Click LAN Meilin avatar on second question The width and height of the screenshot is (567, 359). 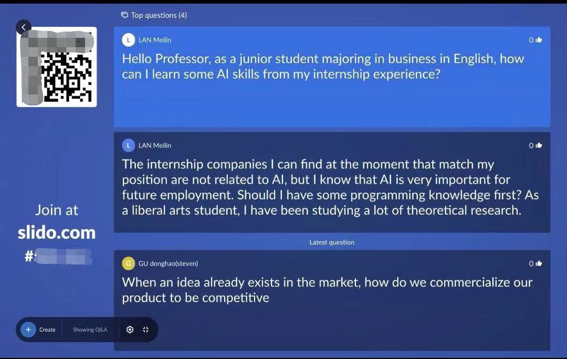click(128, 145)
